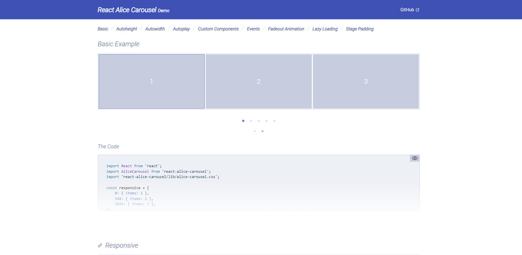Select carousel slide 1
This screenshot has height=255, width=522.
tap(151, 81)
